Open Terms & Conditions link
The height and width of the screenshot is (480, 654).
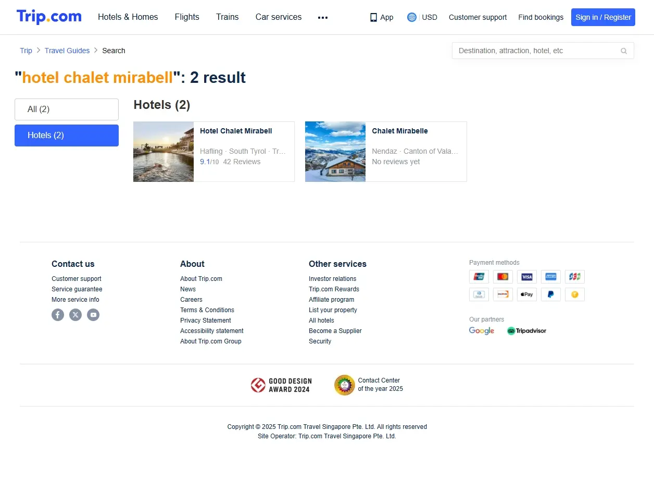(x=207, y=310)
